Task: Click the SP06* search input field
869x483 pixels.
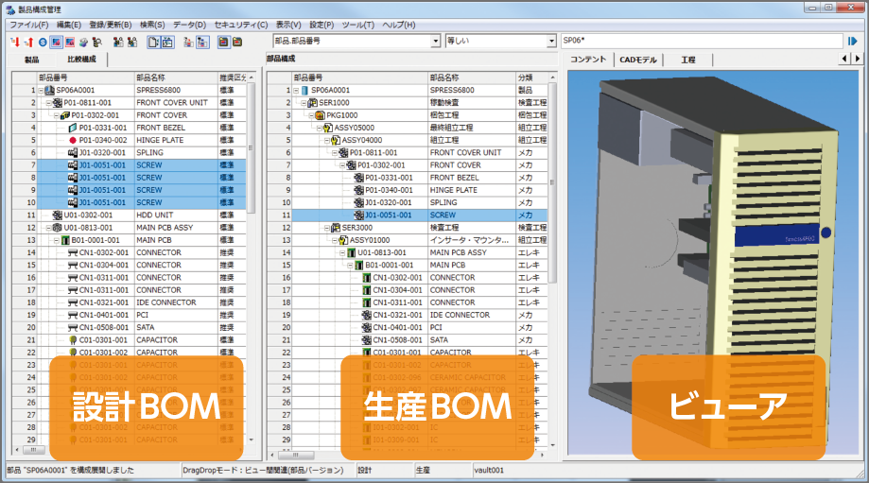Action: pos(700,42)
